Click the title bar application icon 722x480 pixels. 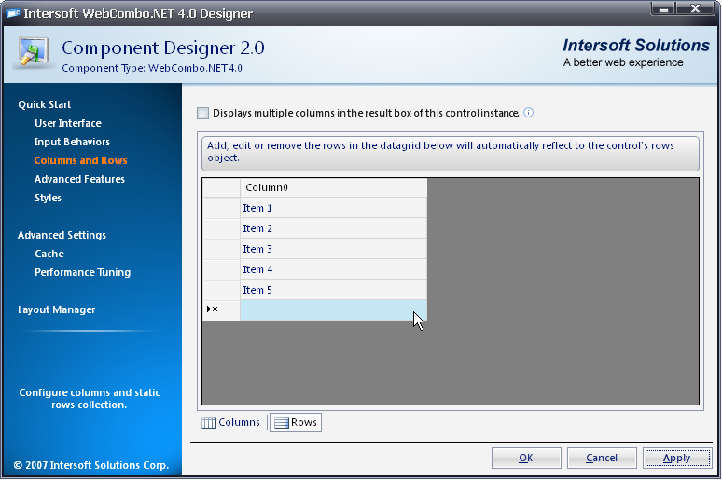14,14
